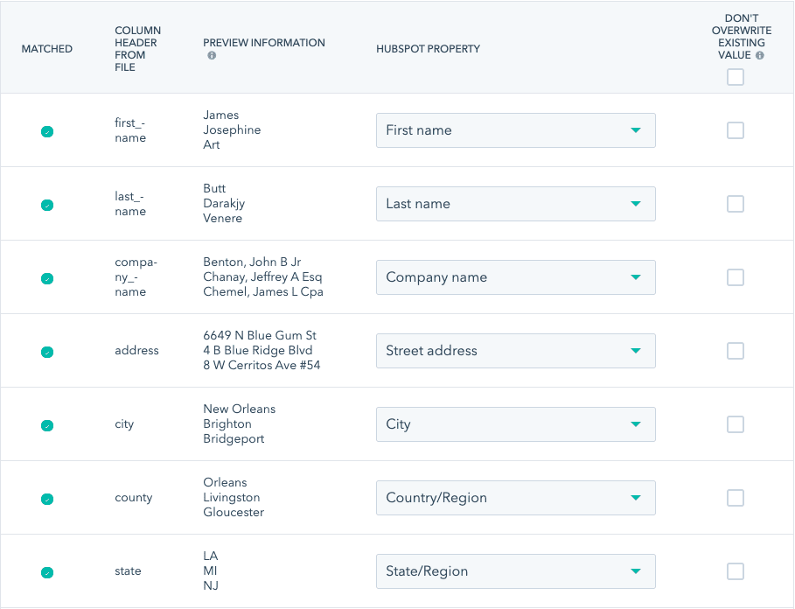Open the First name property dropdown
Screen dimensions: 795x609
click(515, 130)
